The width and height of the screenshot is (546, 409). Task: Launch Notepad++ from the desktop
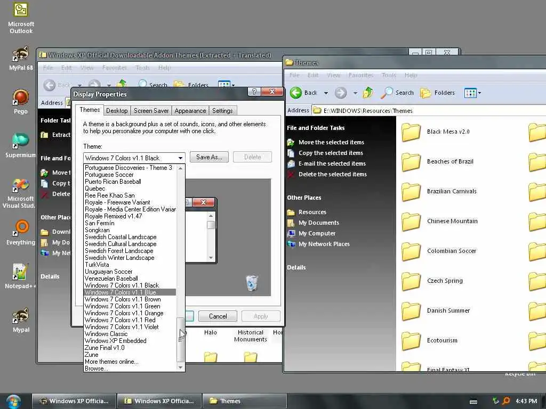(20, 276)
